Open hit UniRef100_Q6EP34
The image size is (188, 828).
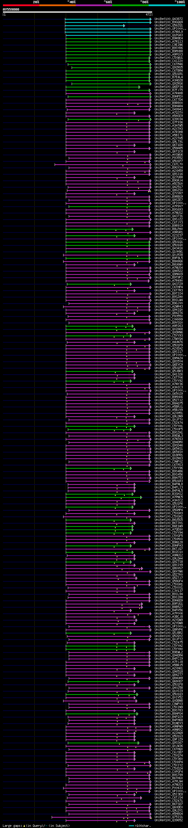(169, 87)
